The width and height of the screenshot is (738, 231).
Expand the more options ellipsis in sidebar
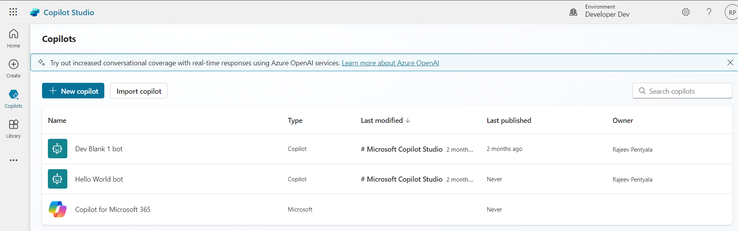14,160
